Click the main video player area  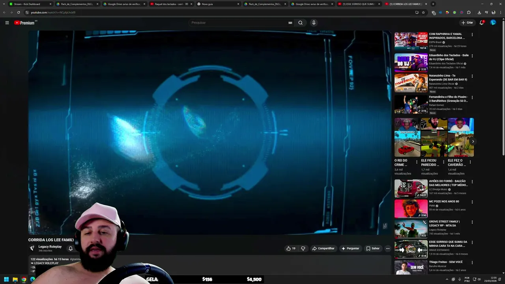pos(209,133)
